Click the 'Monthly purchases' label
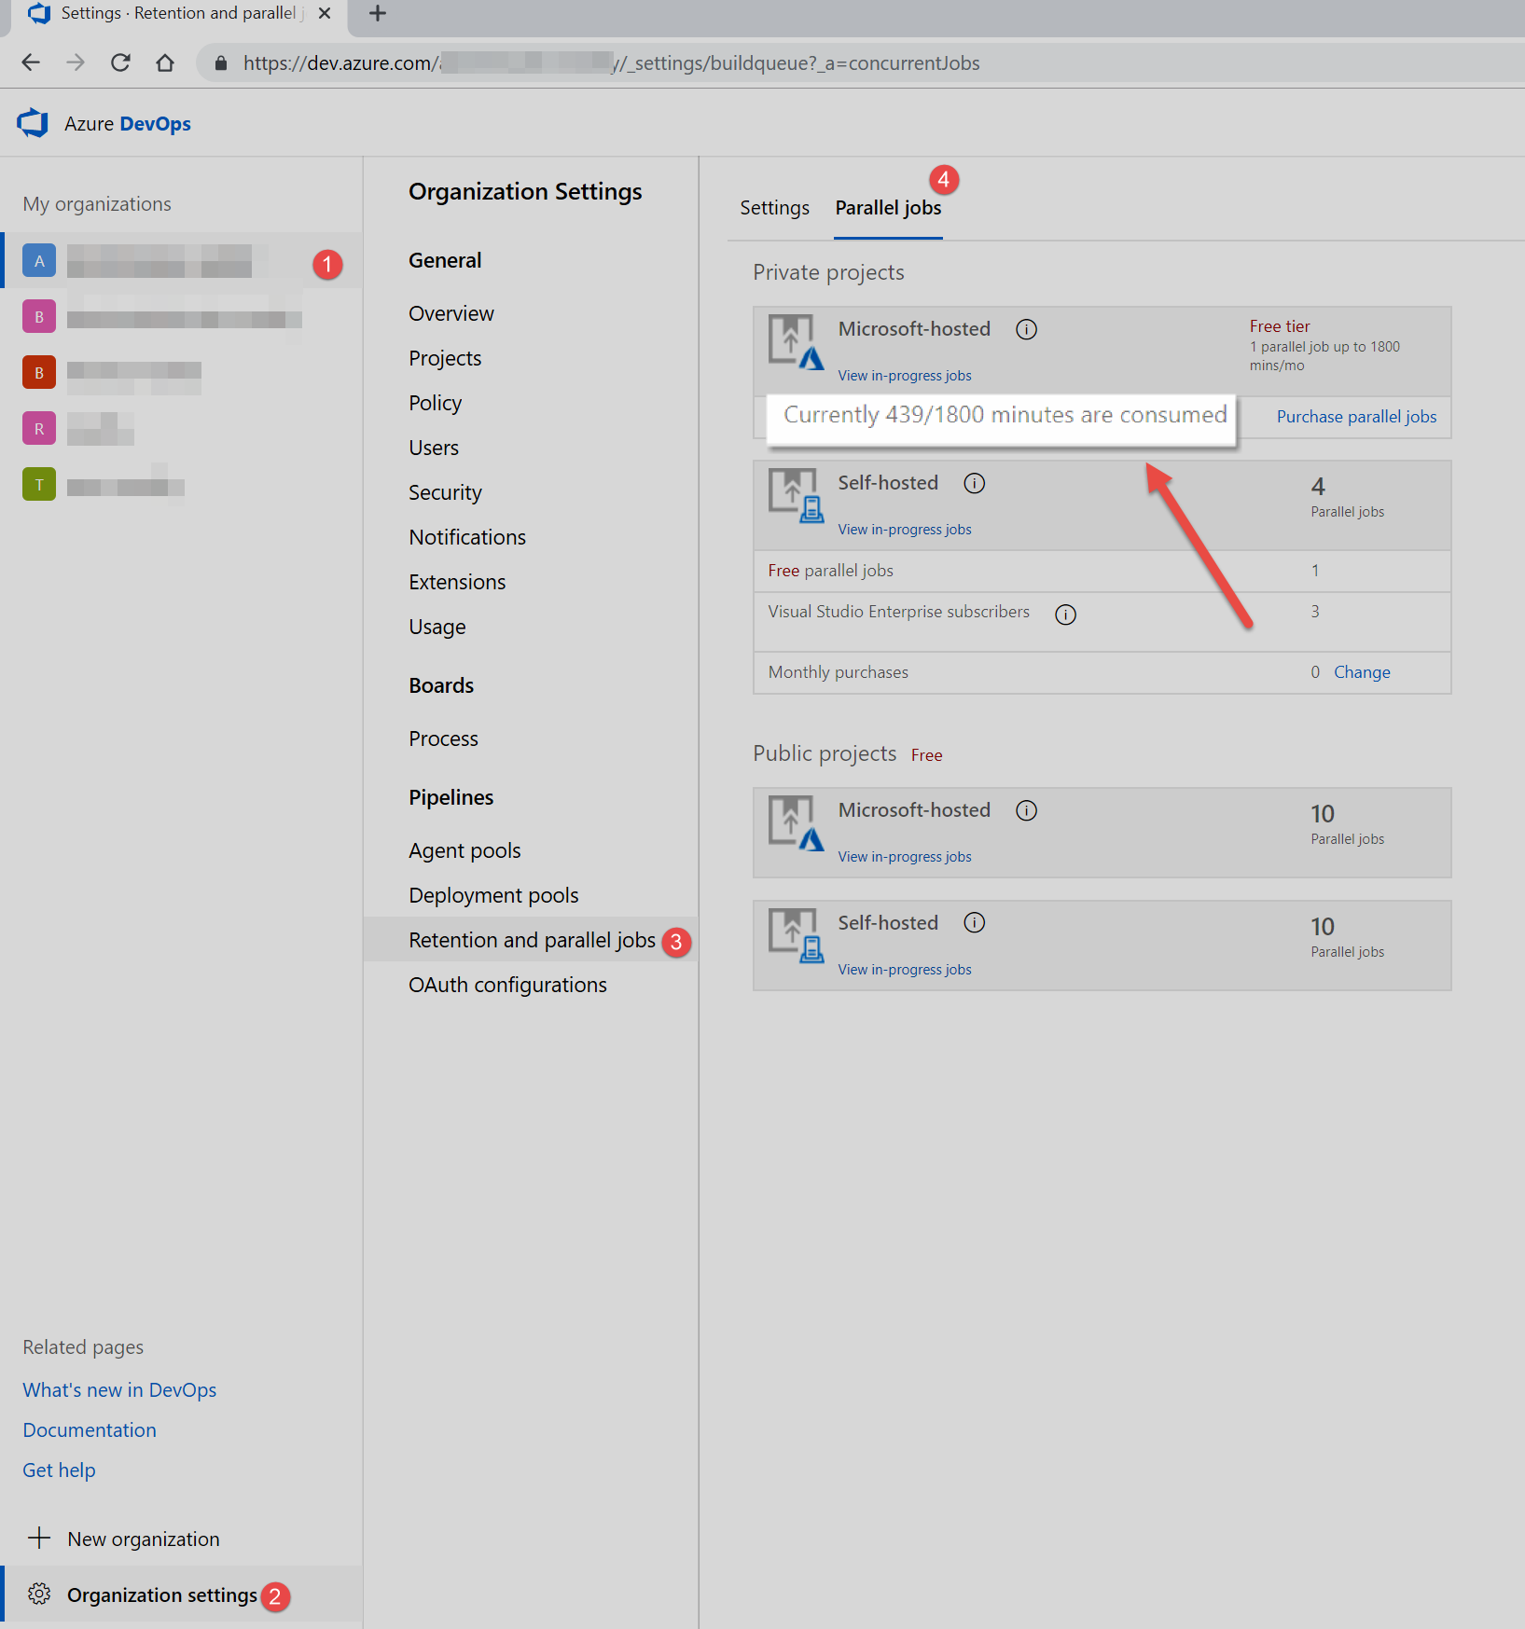Viewport: 1525px width, 1629px height. pos(838,672)
